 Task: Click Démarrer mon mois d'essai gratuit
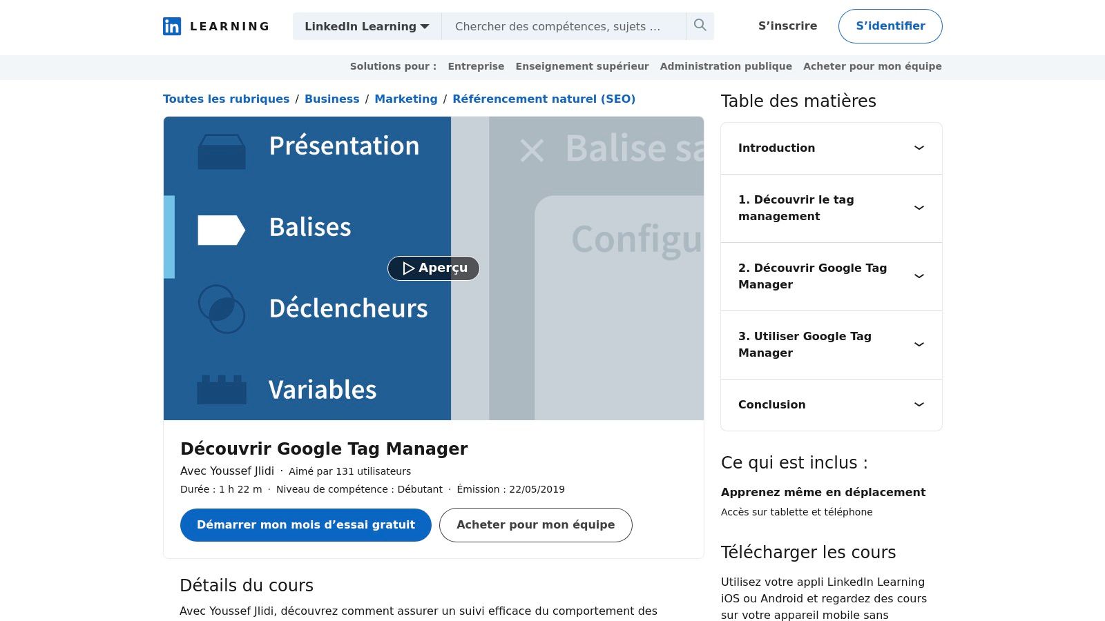[305, 524]
